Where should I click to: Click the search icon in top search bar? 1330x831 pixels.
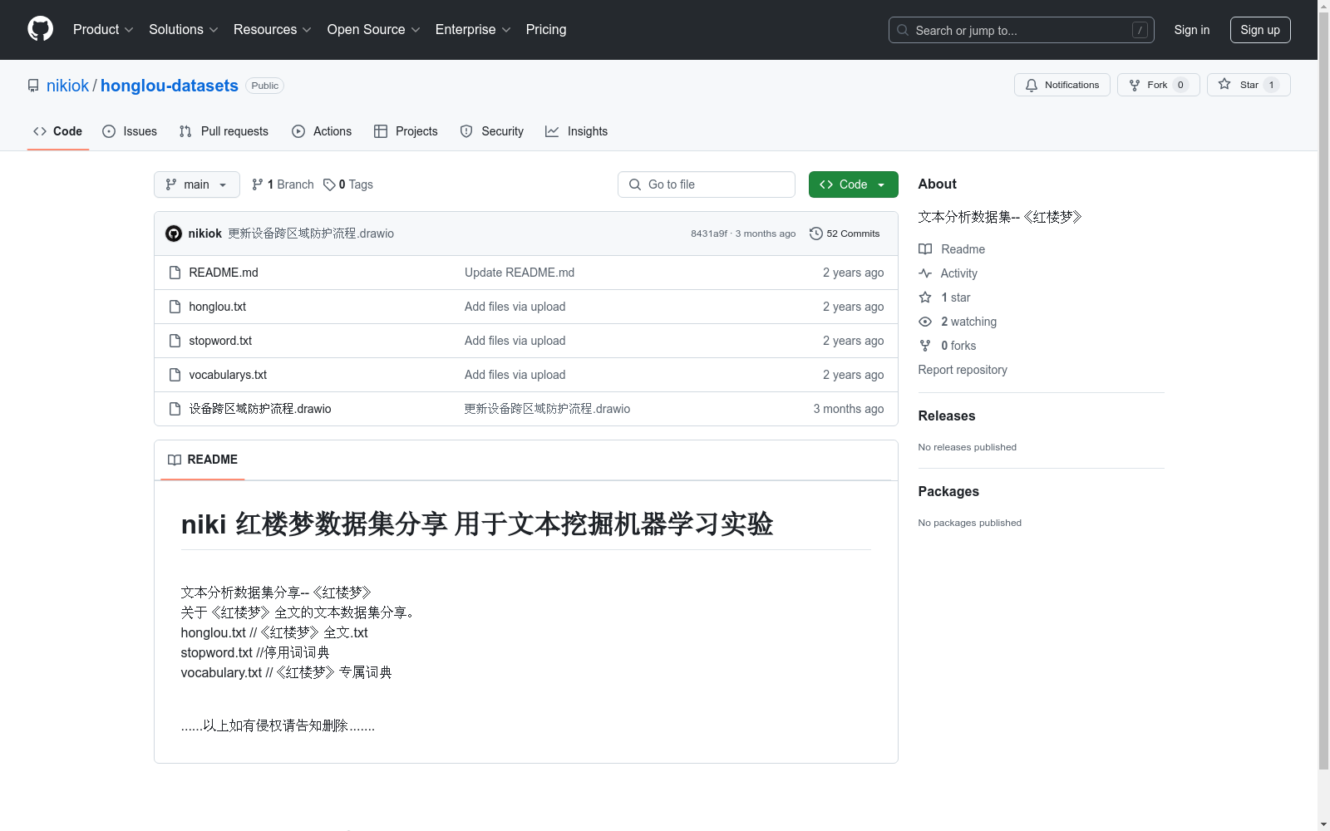click(903, 30)
